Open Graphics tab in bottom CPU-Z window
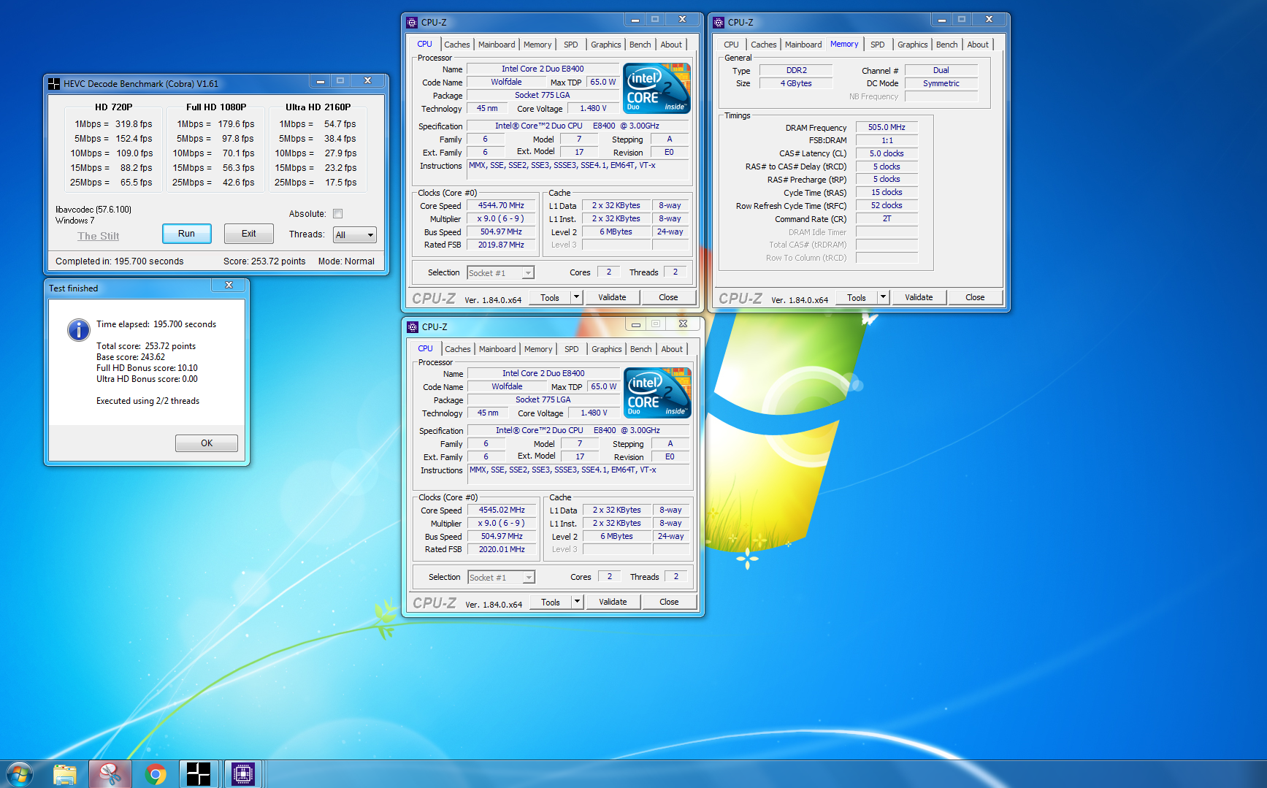The width and height of the screenshot is (1267, 788). tap(607, 349)
